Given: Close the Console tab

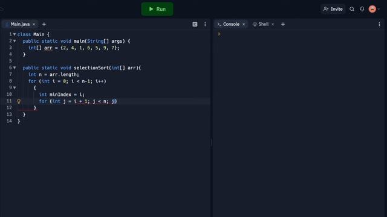Looking at the screenshot, I should pos(244,24).
